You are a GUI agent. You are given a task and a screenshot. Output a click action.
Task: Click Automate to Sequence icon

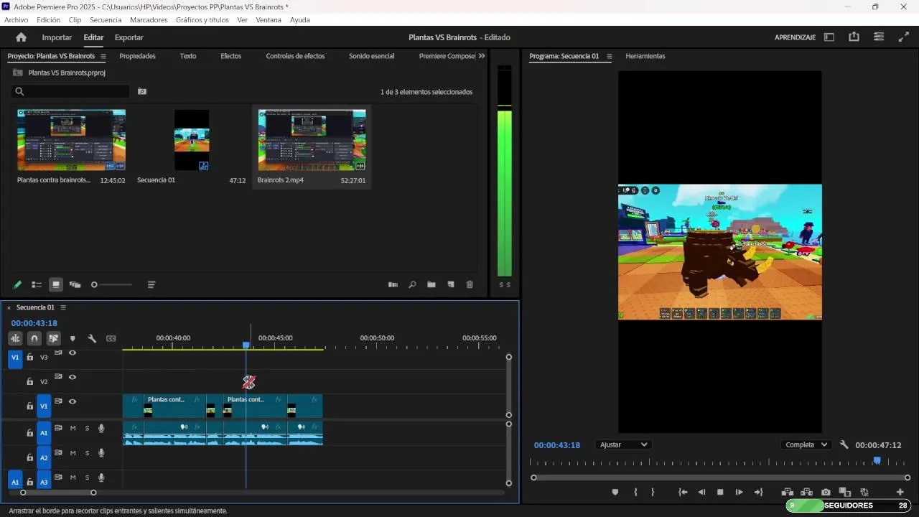[393, 285]
